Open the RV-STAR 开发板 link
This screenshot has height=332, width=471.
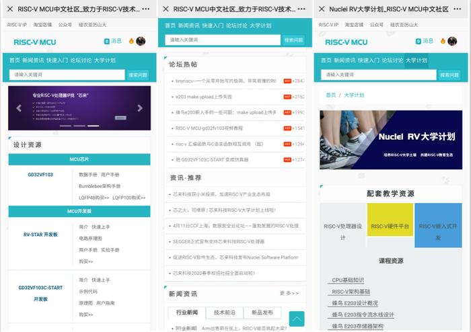[40, 235]
